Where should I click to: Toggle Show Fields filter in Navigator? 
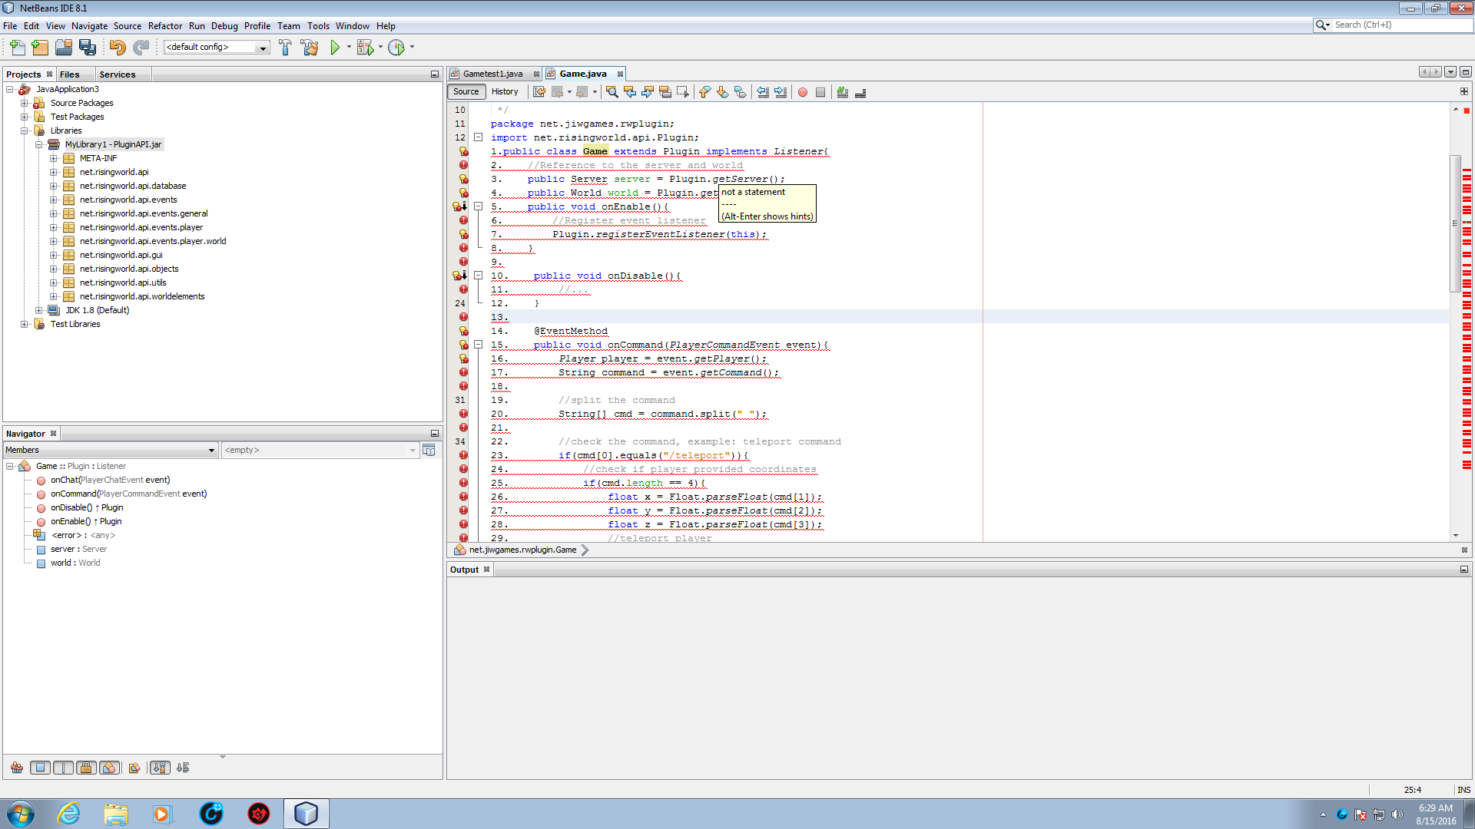pos(41,768)
